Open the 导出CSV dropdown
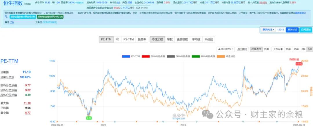This screenshot has width=313, height=127. tap(225, 49)
